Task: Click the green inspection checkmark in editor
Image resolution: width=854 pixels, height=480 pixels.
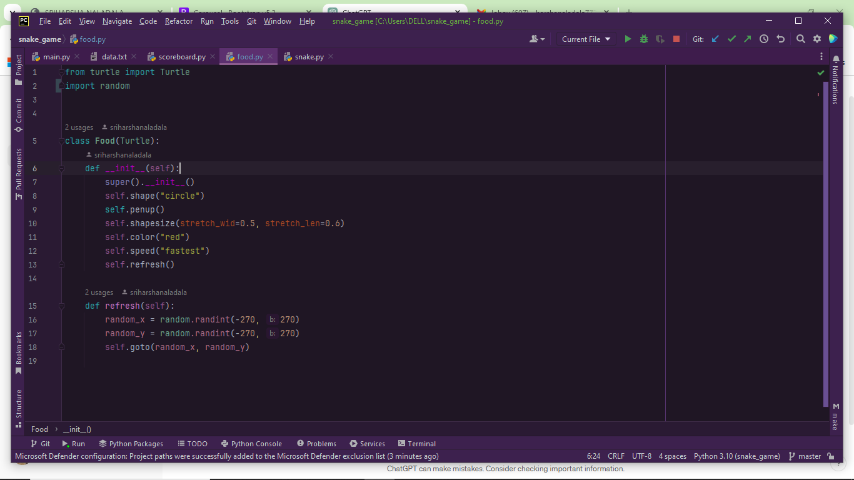Action: [820, 72]
